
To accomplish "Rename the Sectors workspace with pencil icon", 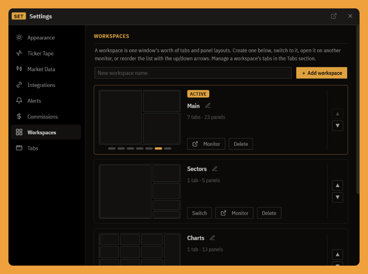I will pyautogui.click(x=215, y=169).
